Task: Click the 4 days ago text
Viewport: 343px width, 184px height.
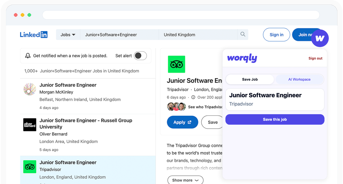Action: (x=49, y=108)
